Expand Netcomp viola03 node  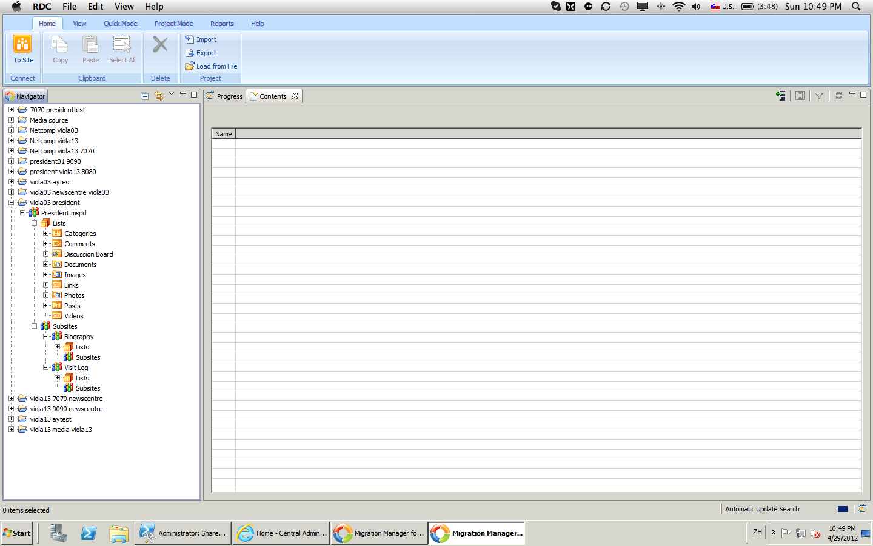coord(11,130)
